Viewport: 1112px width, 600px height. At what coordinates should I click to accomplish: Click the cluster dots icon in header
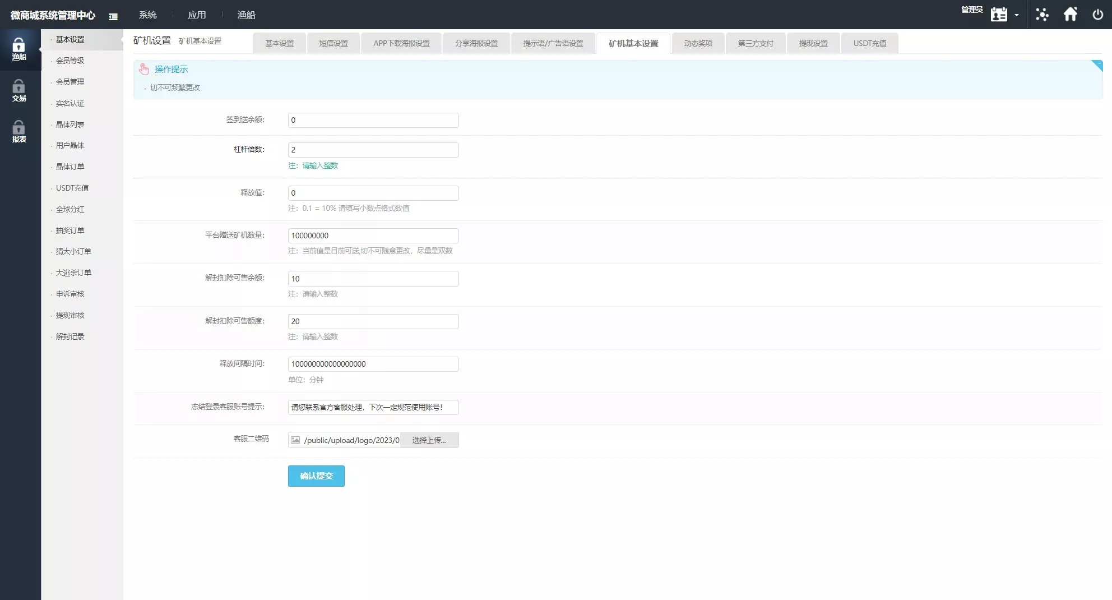(1042, 15)
